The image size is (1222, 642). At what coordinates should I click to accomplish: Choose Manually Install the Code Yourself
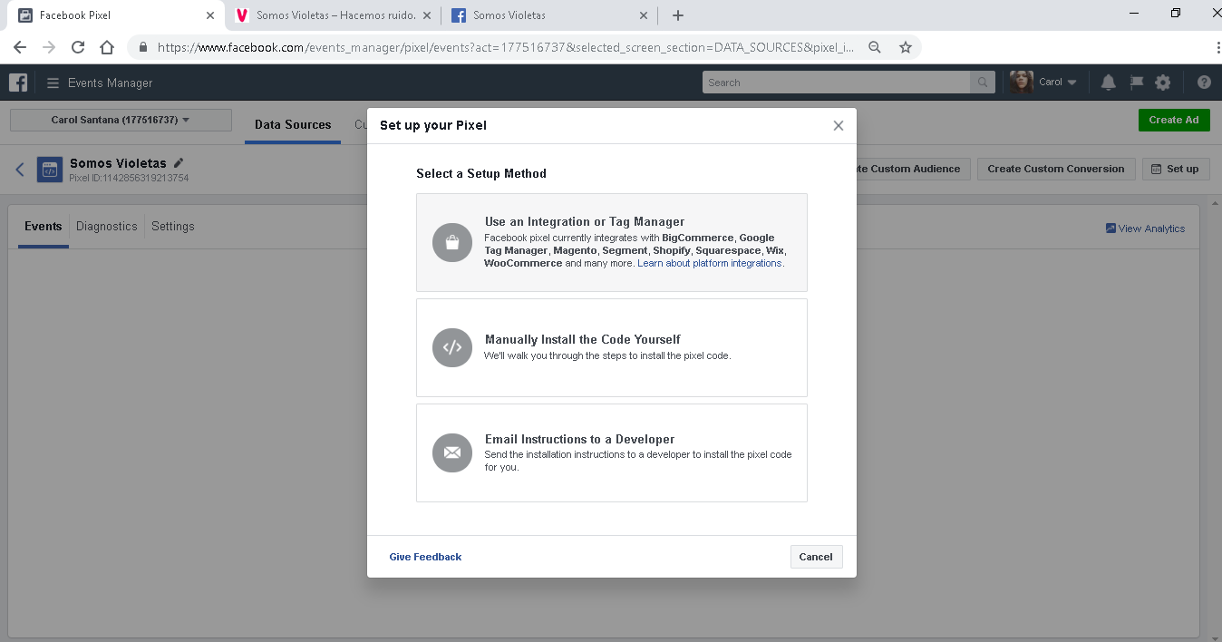point(612,347)
